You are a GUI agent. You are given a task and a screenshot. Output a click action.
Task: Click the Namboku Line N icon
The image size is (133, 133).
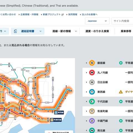click(92, 131)
